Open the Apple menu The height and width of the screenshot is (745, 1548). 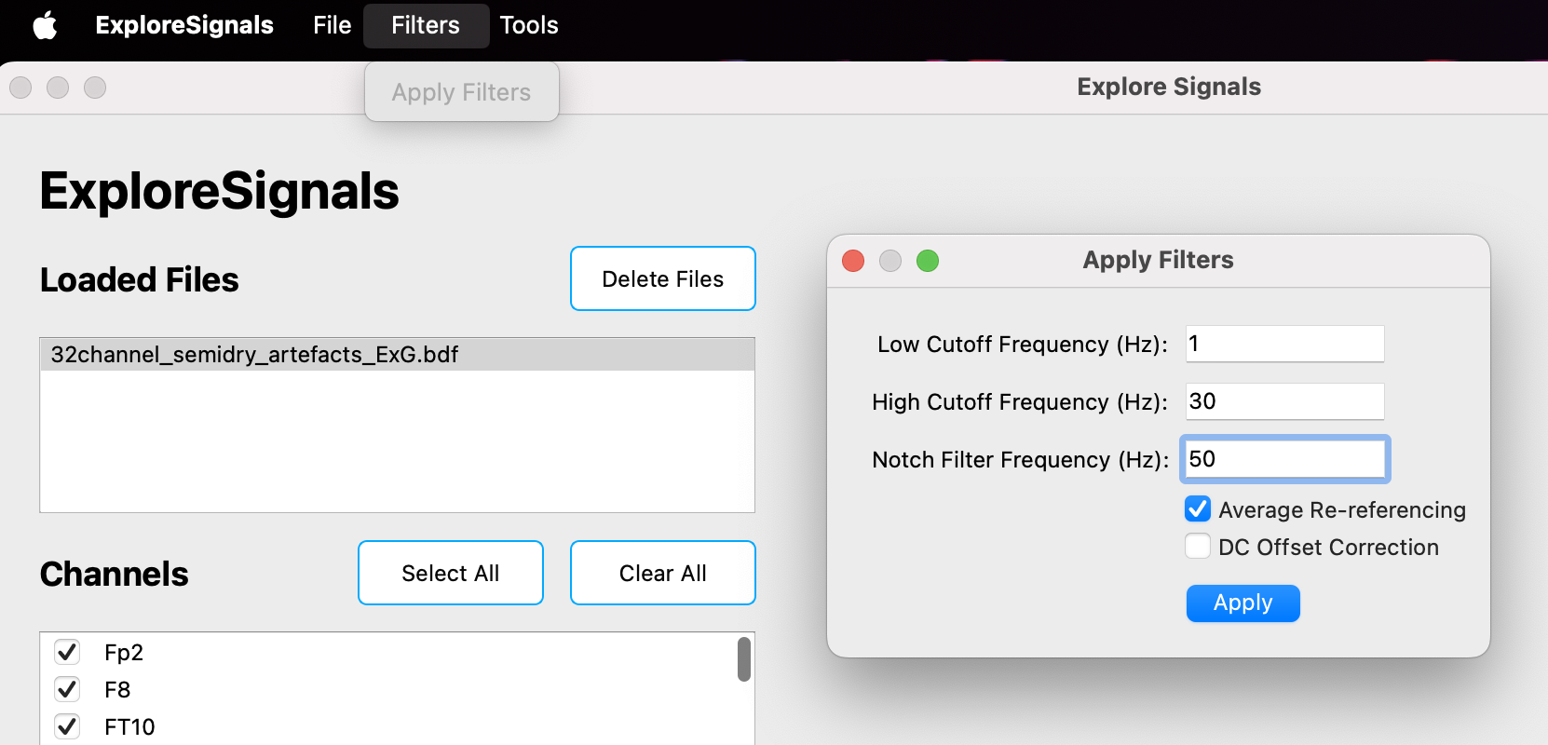pos(45,25)
